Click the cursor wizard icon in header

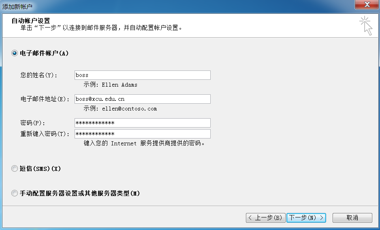366,26
